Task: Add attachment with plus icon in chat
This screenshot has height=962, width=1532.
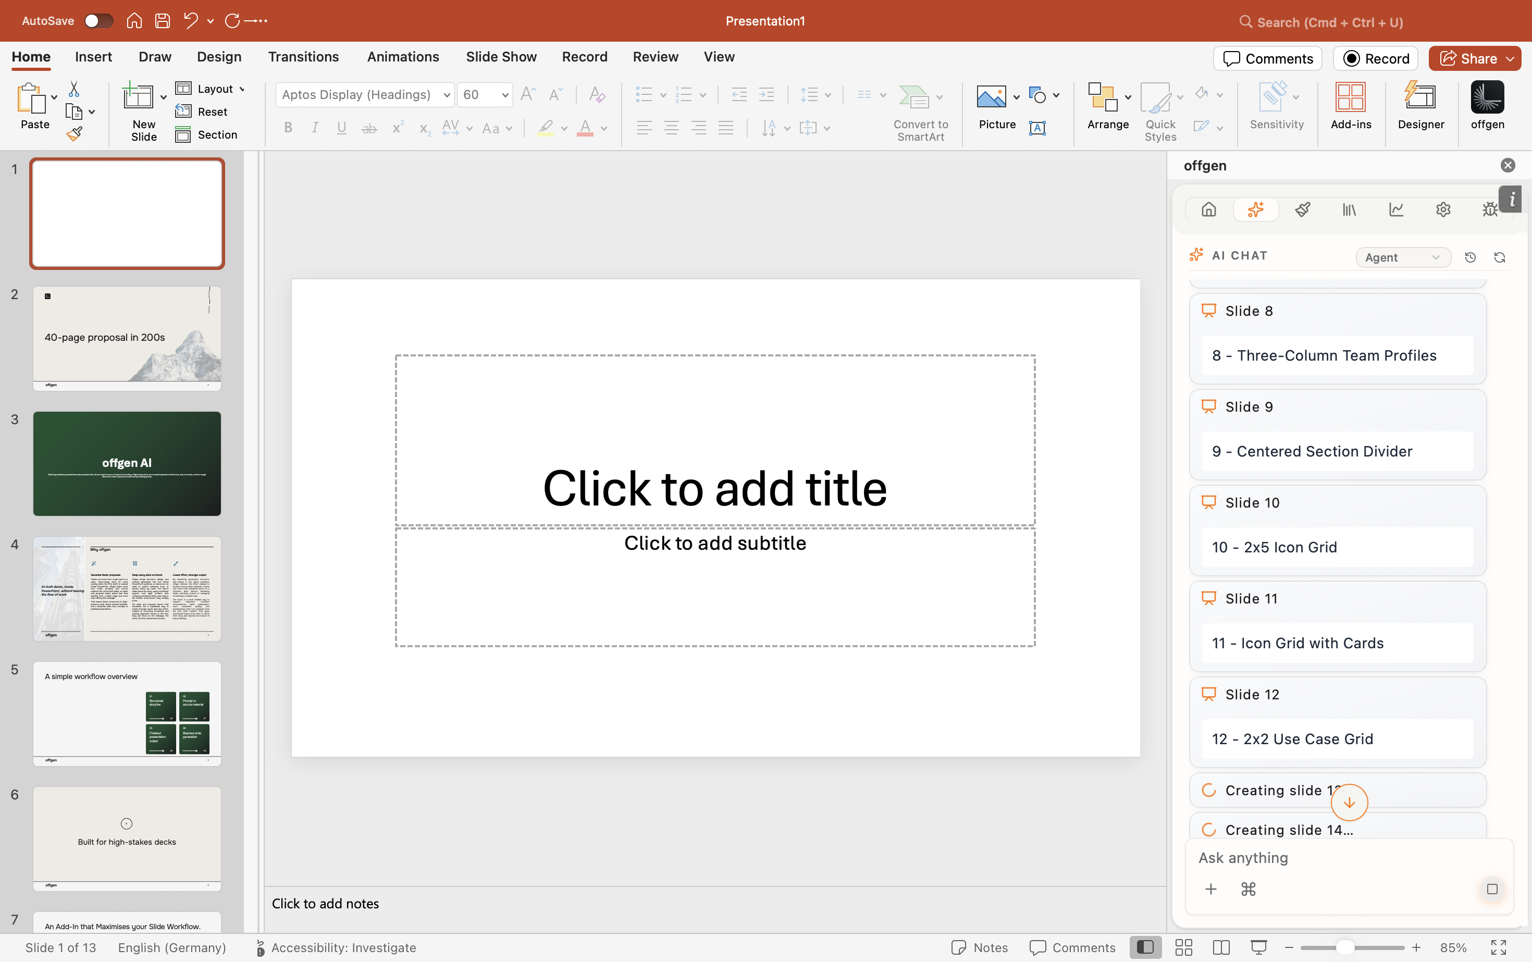Action: click(x=1210, y=889)
